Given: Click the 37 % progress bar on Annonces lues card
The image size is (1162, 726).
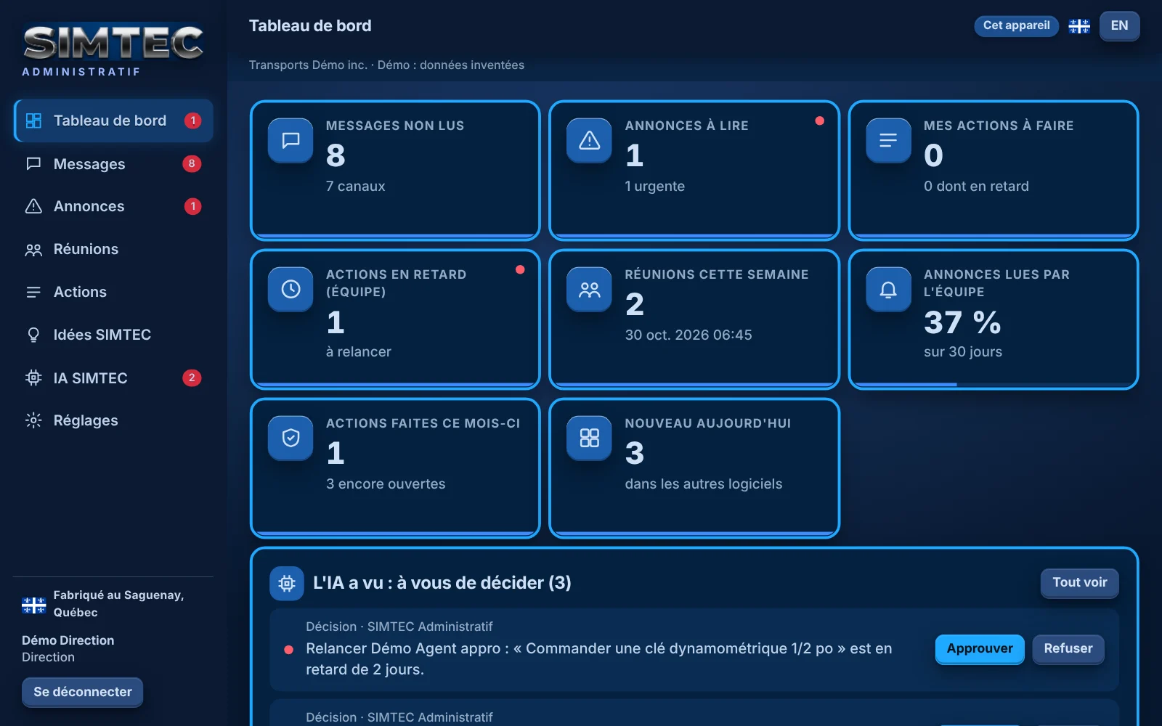Looking at the screenshot, I should [x=993, y=385].
